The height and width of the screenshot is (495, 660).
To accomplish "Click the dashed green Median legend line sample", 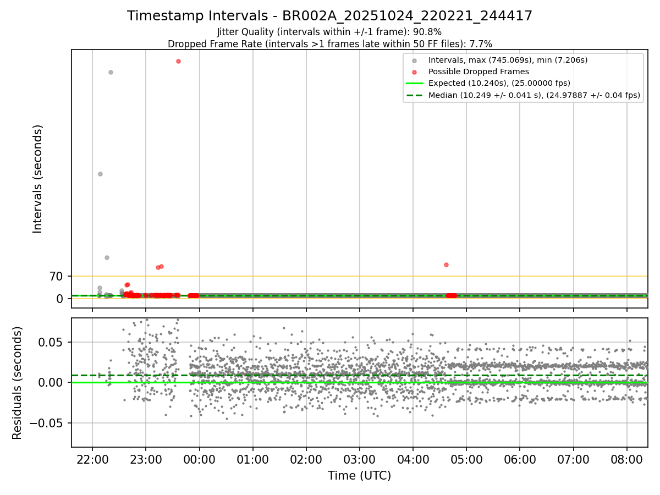I will 414,95.
